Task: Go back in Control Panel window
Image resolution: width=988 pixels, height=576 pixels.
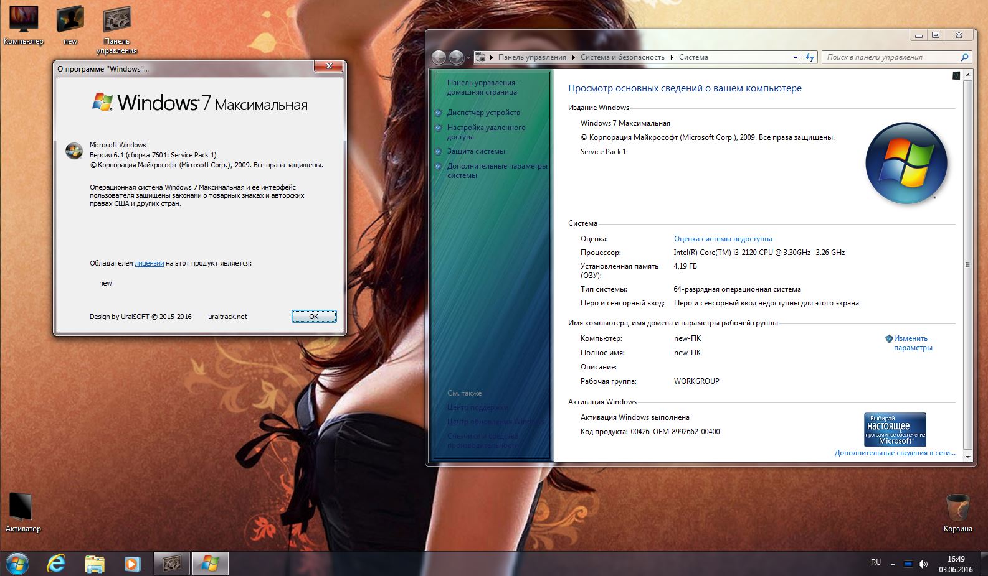Action: (x=439, y=57)
